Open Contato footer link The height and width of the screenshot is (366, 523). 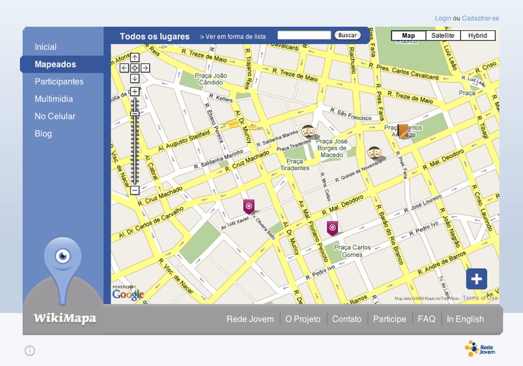click(347, 319)
